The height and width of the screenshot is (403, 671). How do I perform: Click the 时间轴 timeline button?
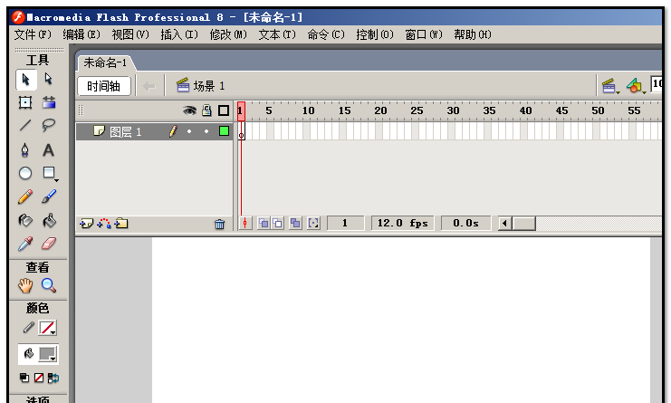[x=103, y=86]
